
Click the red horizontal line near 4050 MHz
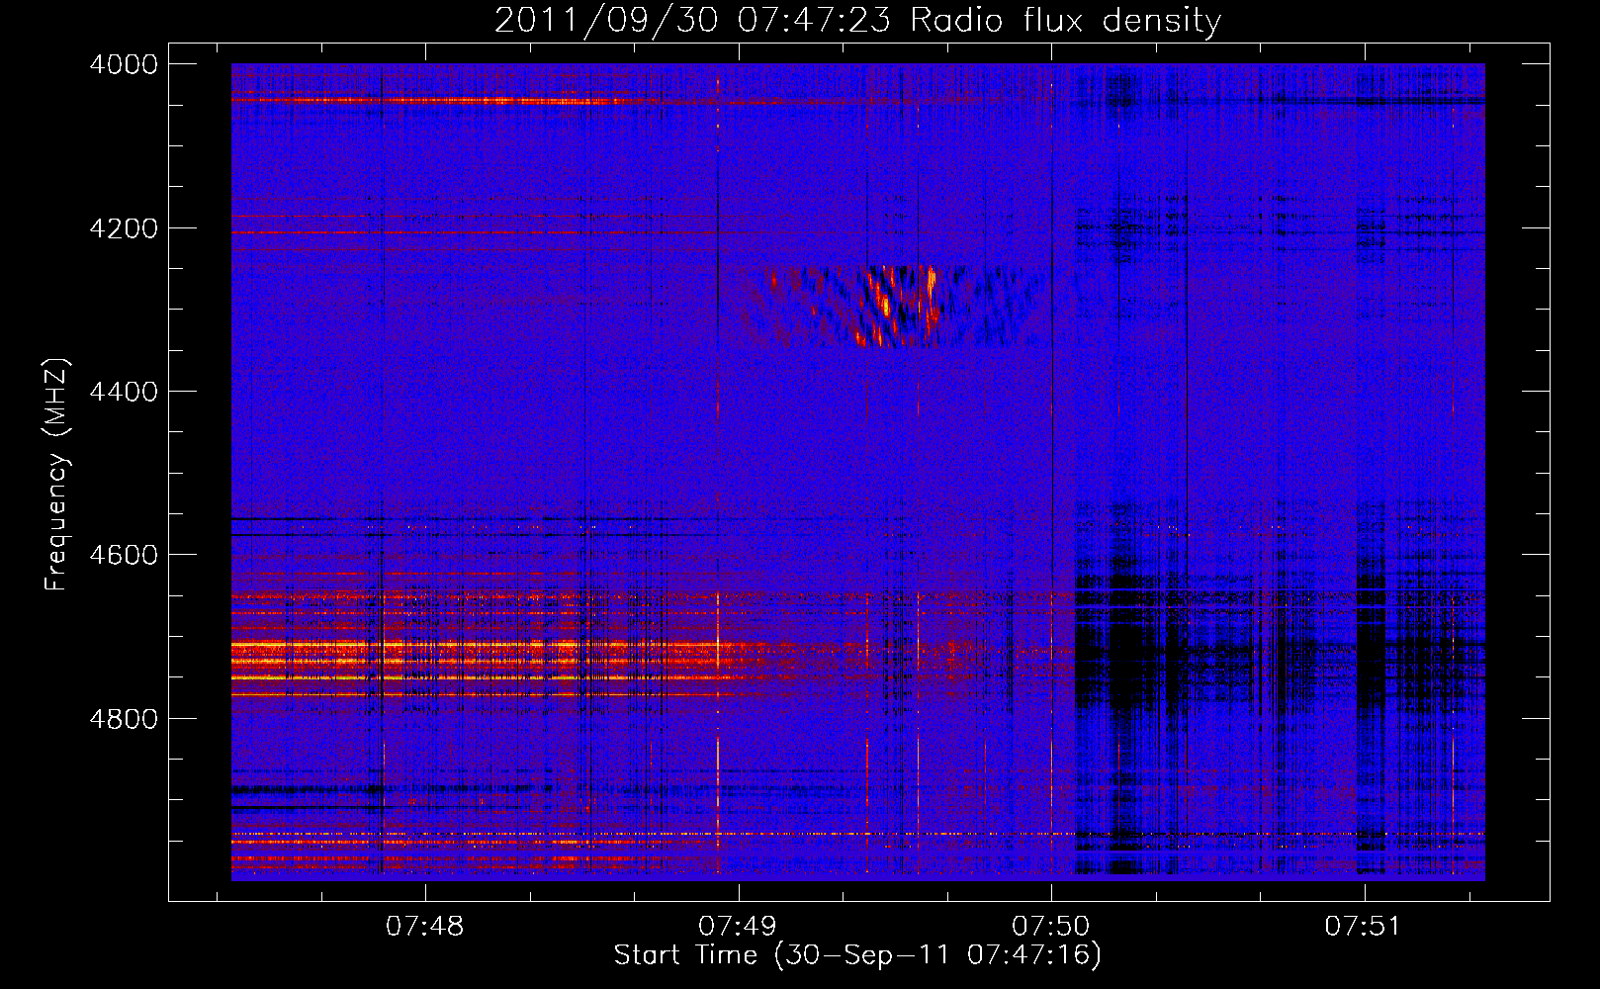point(435,100)
